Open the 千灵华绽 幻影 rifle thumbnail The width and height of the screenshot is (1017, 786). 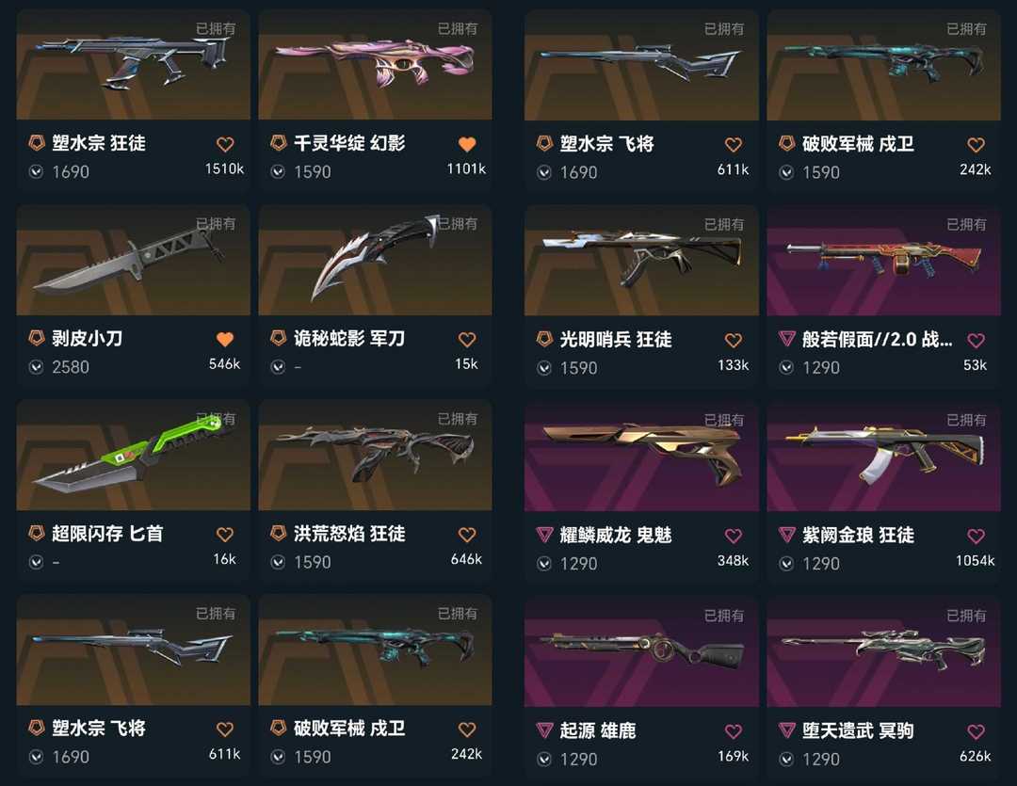375,64
